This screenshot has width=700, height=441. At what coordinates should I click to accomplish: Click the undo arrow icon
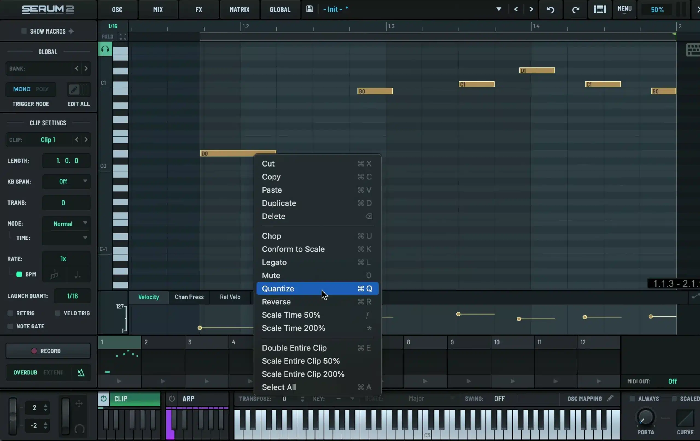tap(551, 10)
